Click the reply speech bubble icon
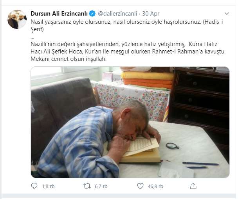This screenshot has height=199, width=247. tap(34, 186)
